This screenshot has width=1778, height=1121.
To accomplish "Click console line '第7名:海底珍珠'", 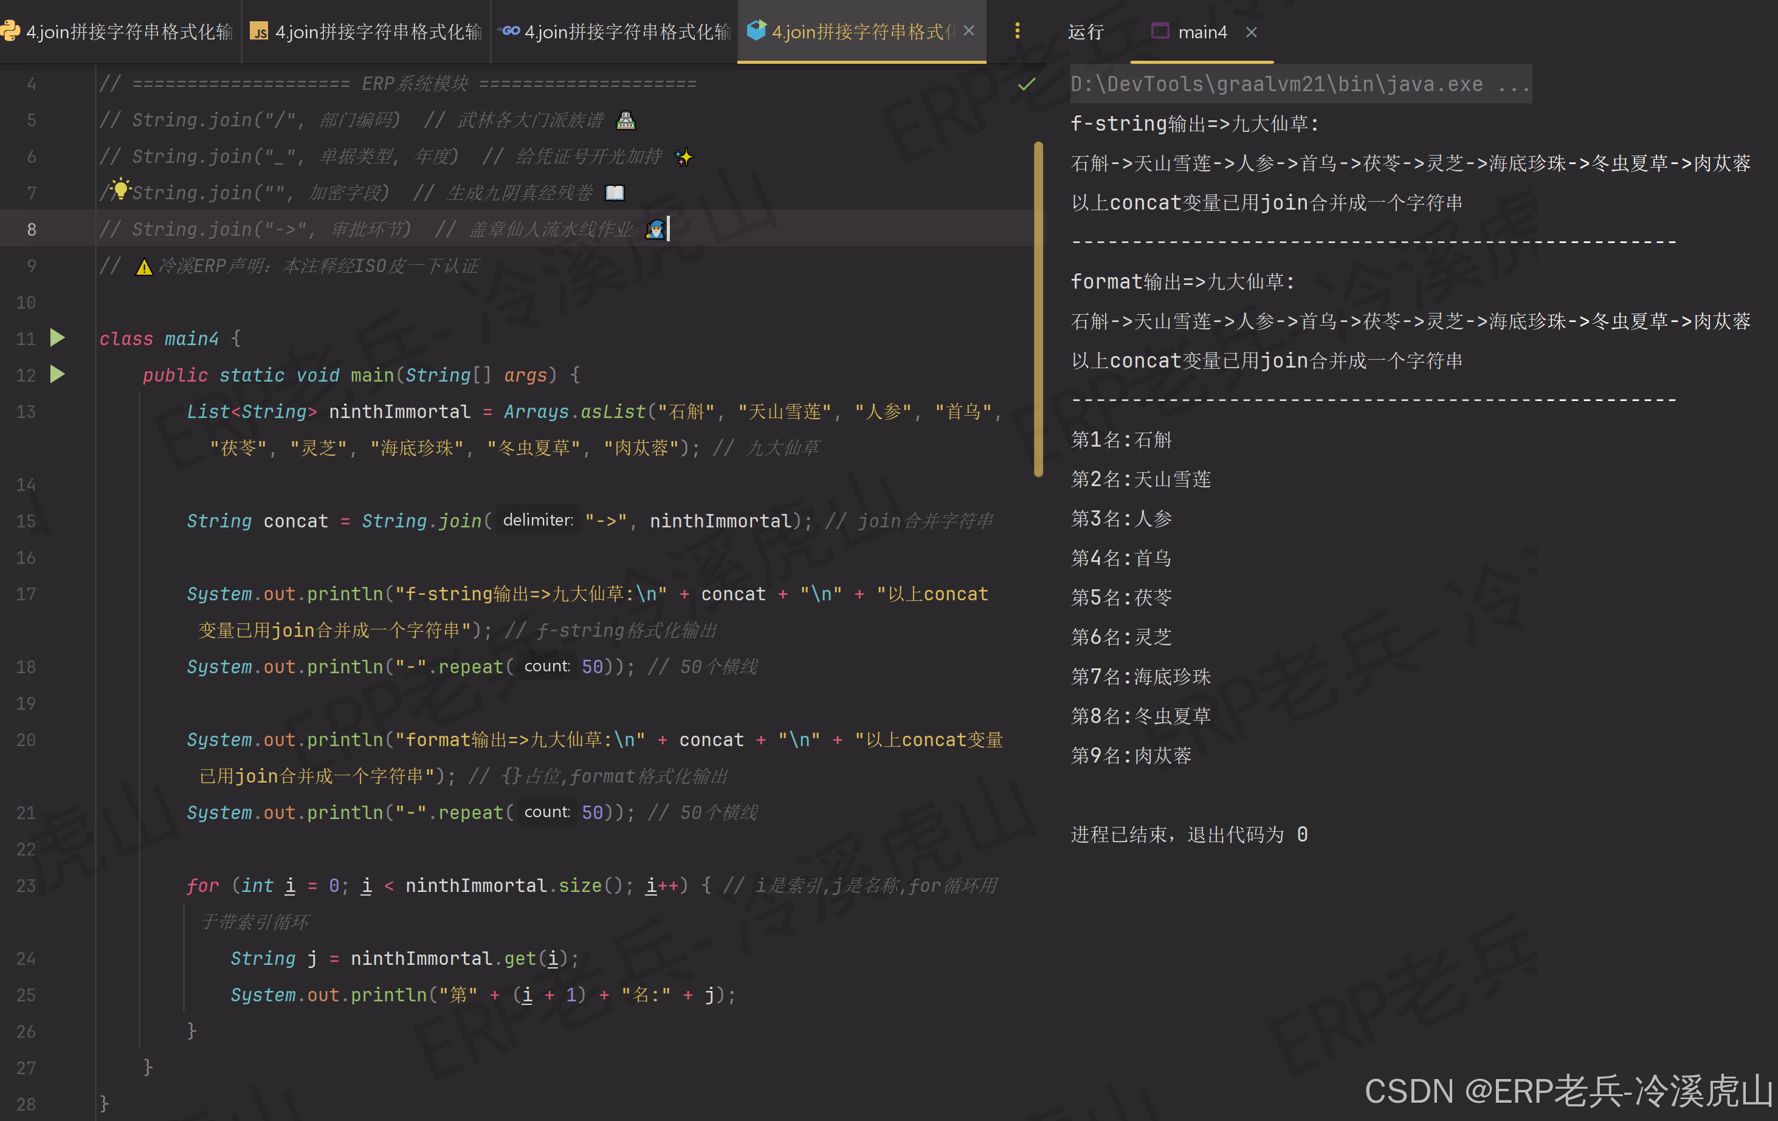I will click(x=1140, y=677).
